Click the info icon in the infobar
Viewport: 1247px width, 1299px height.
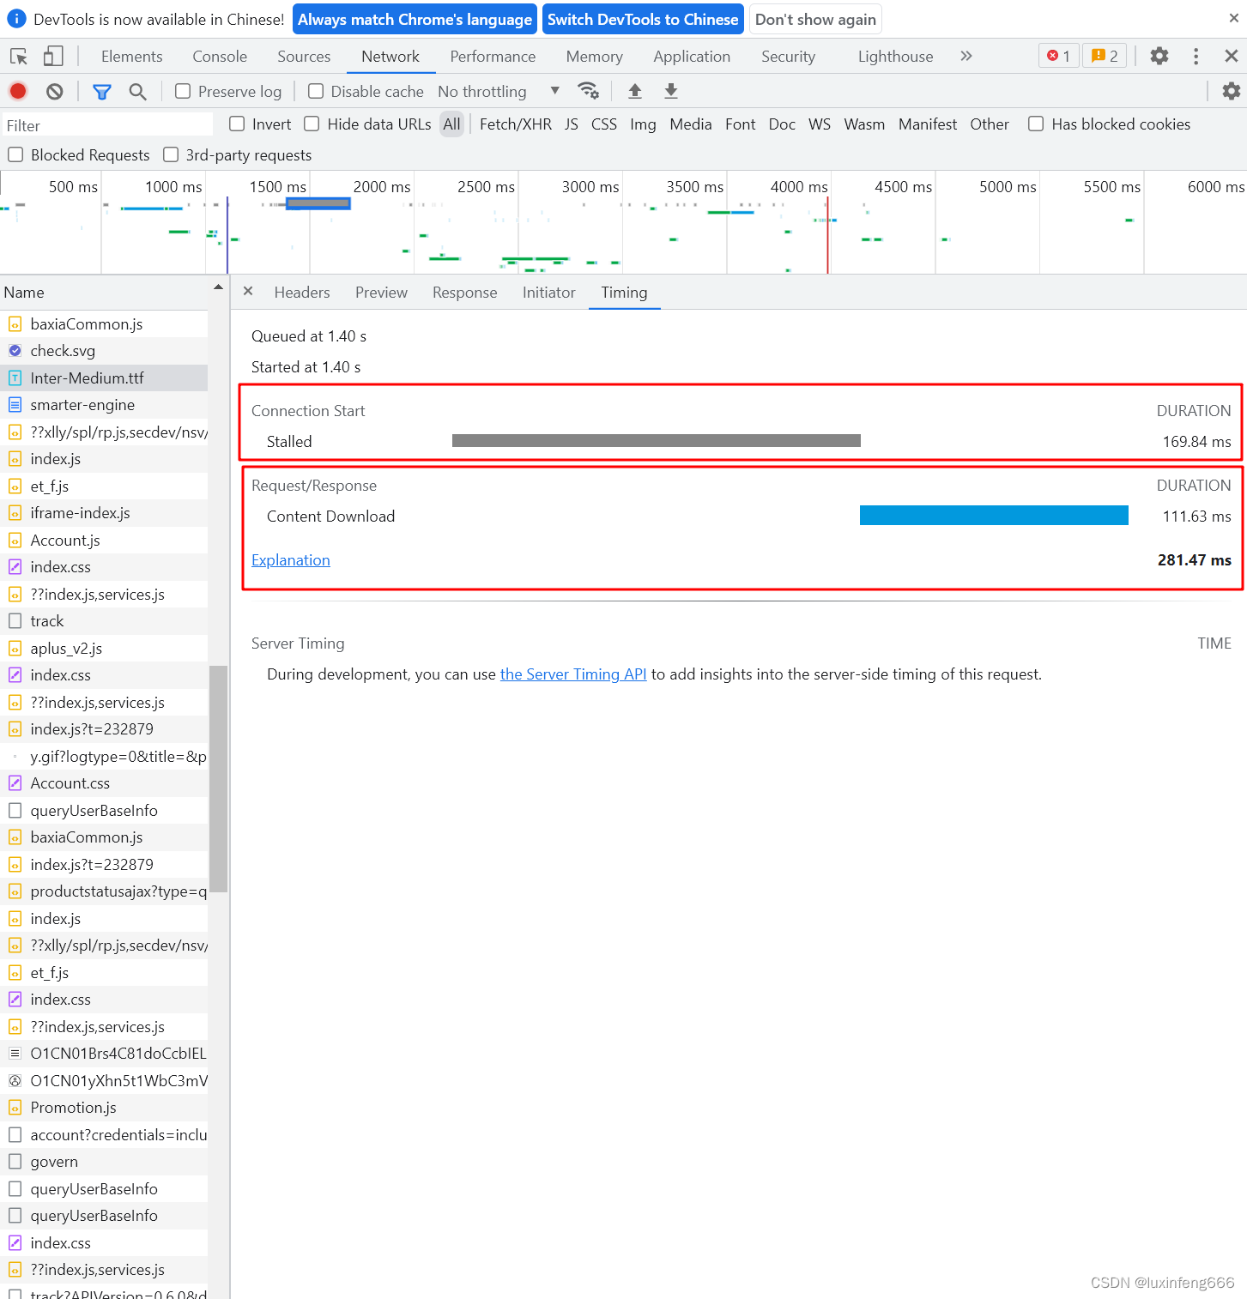[x=16, y=19]
